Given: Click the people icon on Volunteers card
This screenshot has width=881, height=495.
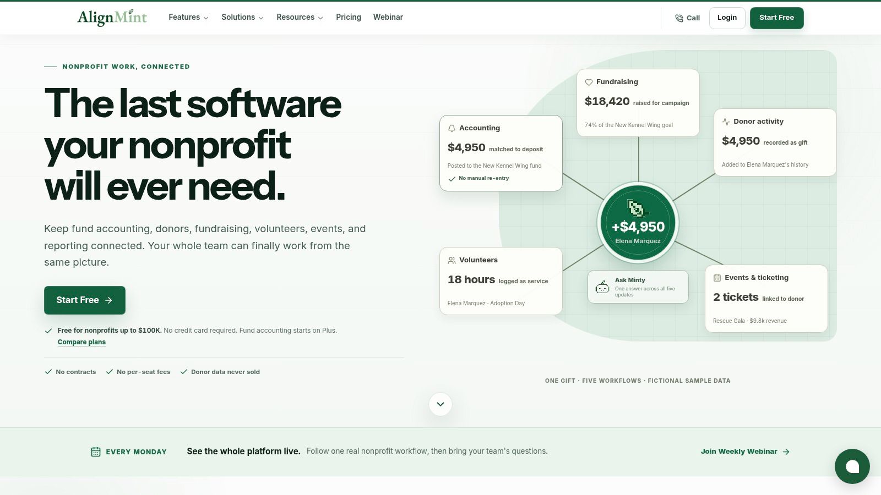Looking at the screenshot, I should pos(452,260).
